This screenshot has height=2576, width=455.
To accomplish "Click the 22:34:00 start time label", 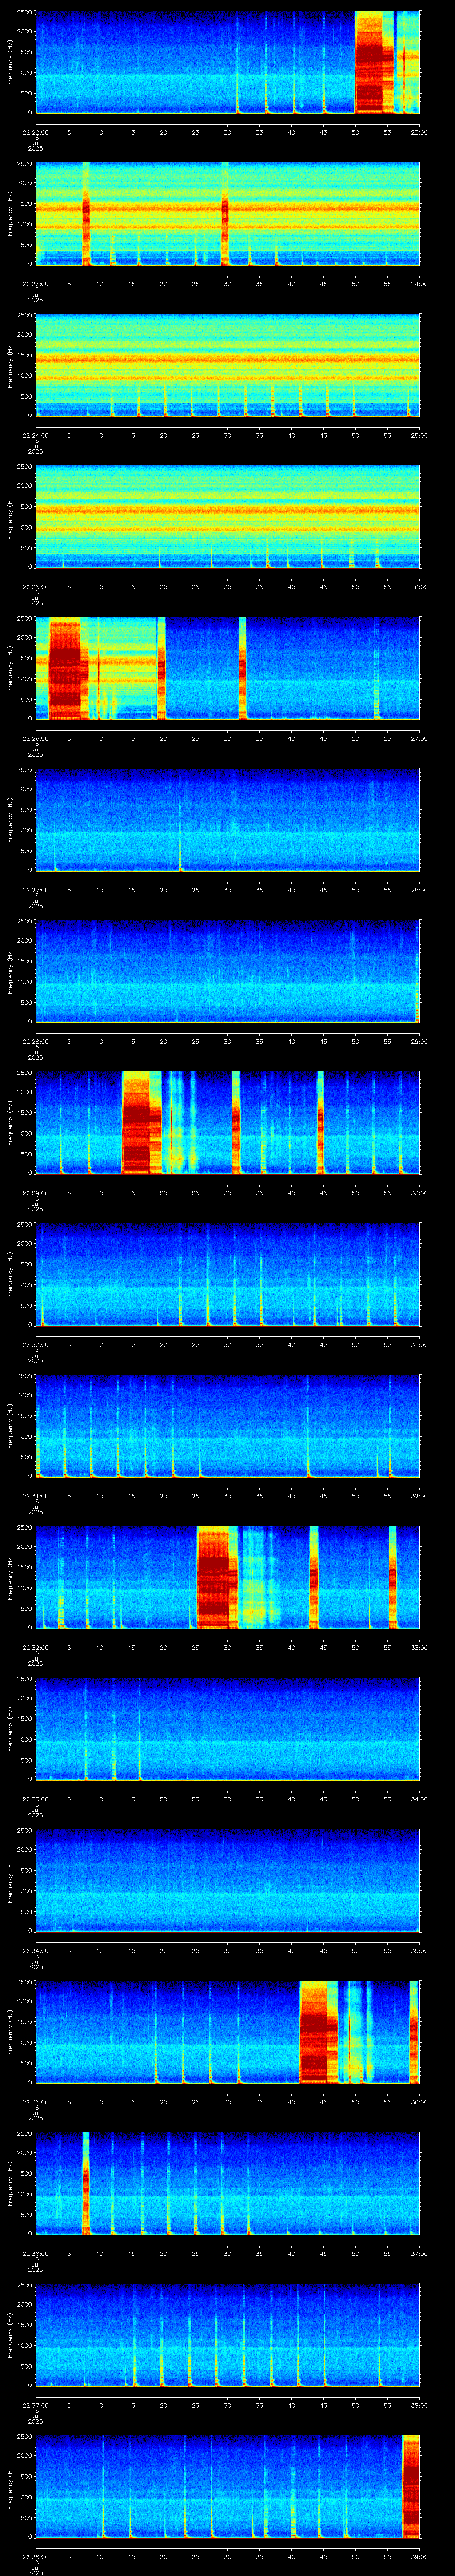I will pyautogui.click(x=36, y=1950).
